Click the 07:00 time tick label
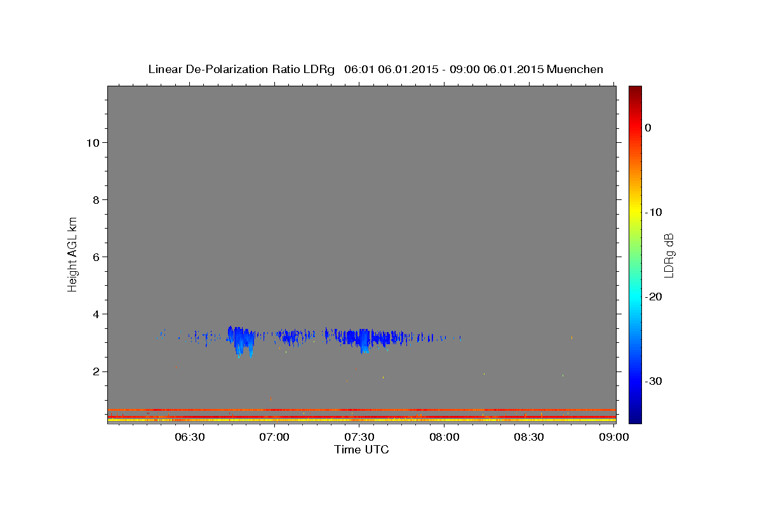Screen dimensions: 762x508 tap(275, 437)
